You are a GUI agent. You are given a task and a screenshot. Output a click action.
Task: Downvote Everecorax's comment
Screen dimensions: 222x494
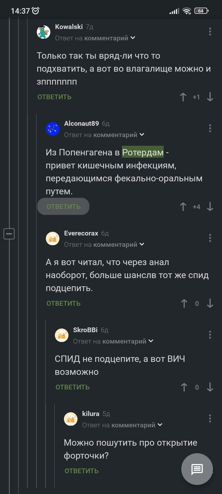pyautogui.click(x=210, y=304)
